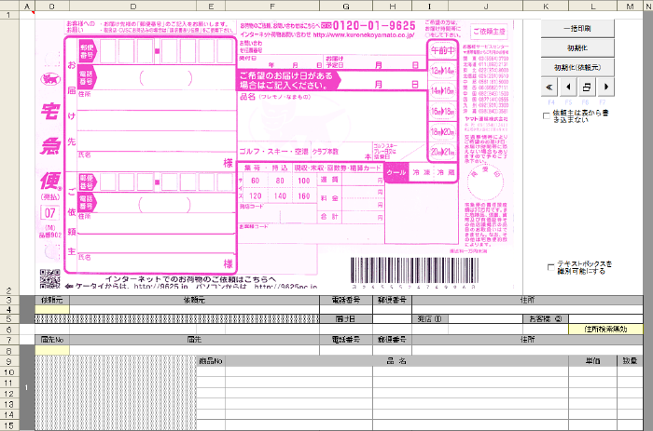The image size is (653, 431).
Task: Select row 6 header
Action: tap(9, 330)
